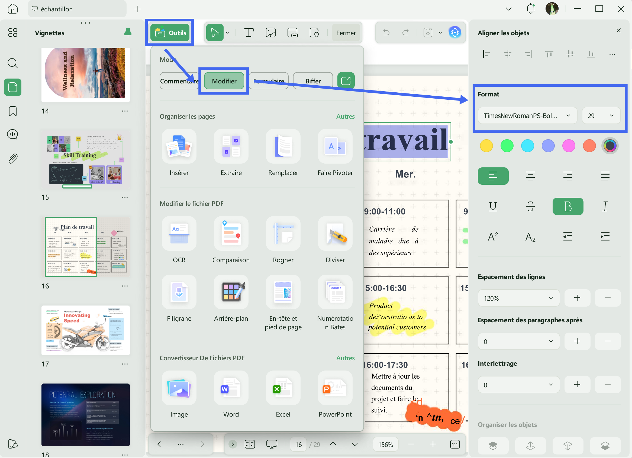
Task: Open the Extraire pages tool
Action: (x=231, y=147)
